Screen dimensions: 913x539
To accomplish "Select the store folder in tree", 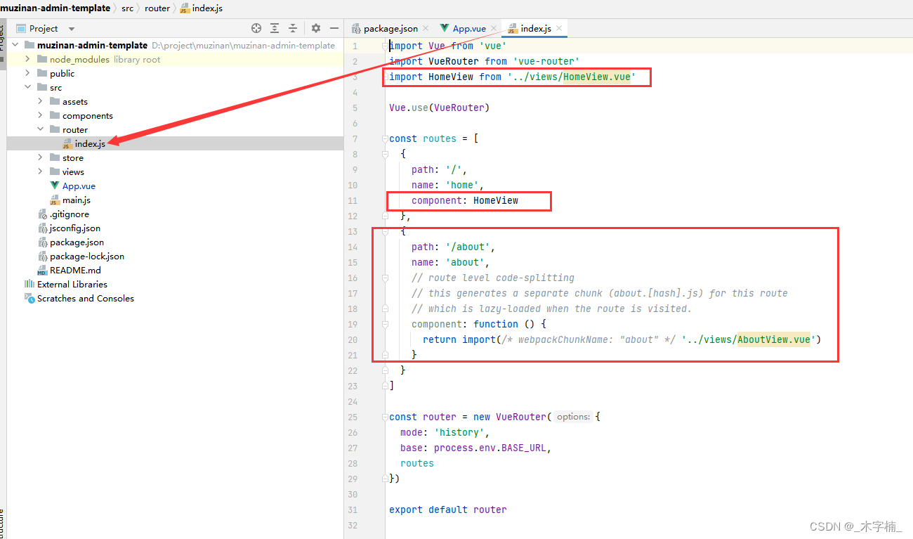I will [x=73, y=158].
